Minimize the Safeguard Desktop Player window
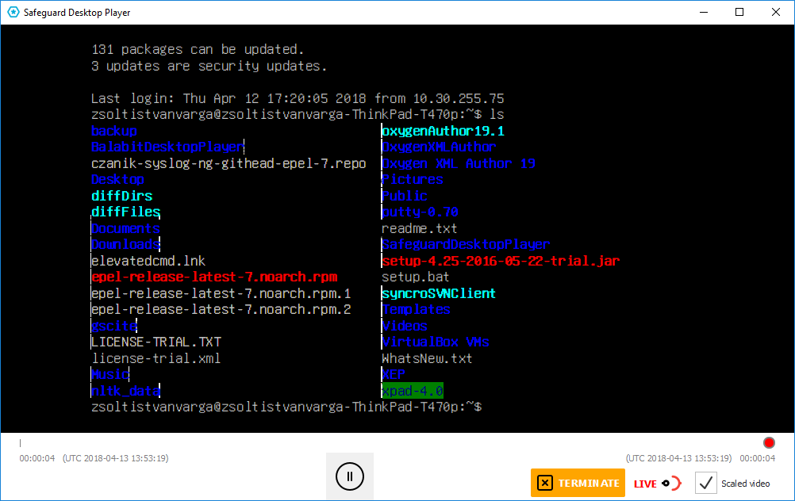Viewport: 795px width, 501px height. pos(703,12)
